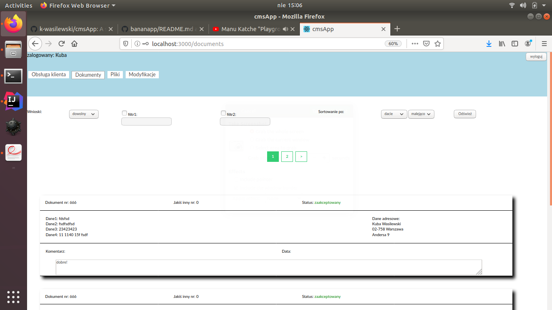Open the Pliki section

(x=115, y=75)
